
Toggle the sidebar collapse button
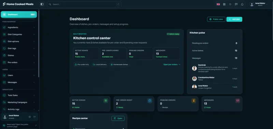click(x=42, y=4)
